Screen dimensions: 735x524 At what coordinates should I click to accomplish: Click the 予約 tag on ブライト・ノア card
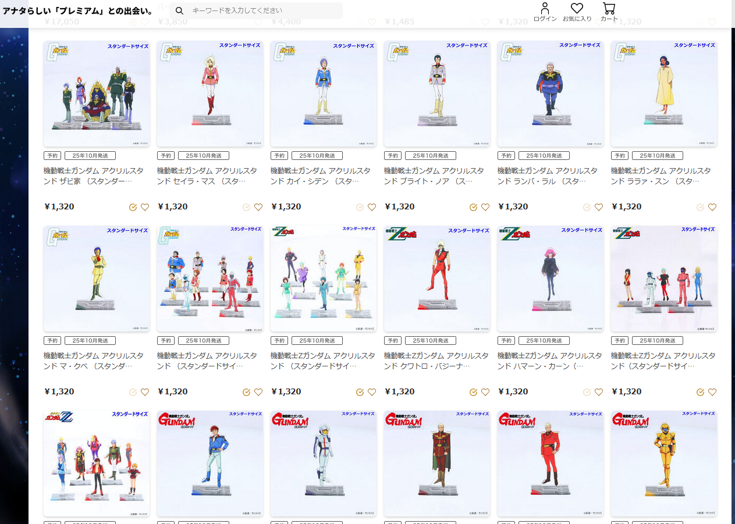[392, 156]
